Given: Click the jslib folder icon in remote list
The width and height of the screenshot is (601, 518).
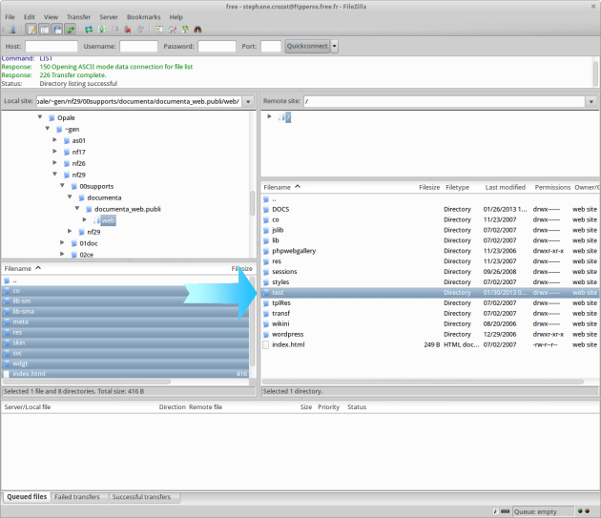Looking at the screenshot, I should [266, 230].
